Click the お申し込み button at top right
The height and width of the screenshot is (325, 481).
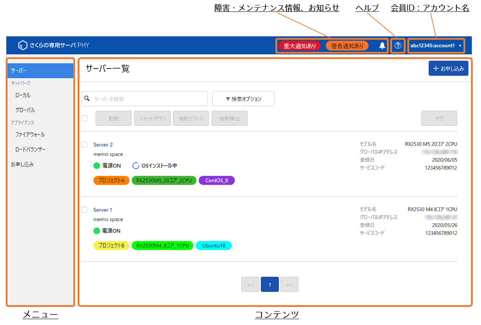tap(448, 69)
